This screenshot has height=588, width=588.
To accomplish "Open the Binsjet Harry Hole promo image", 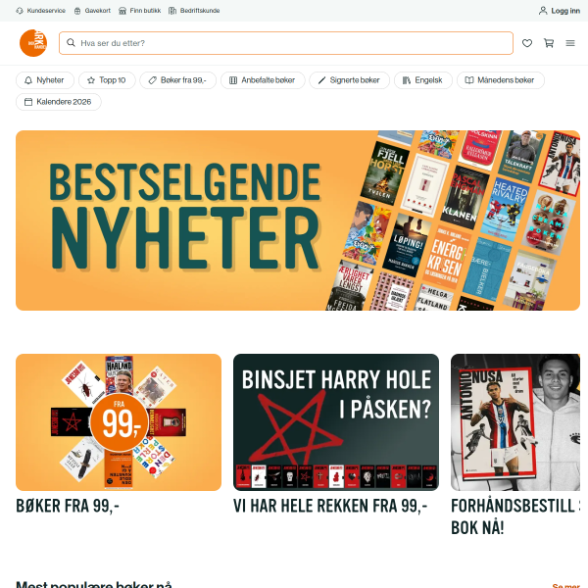I will coord(336,422).
